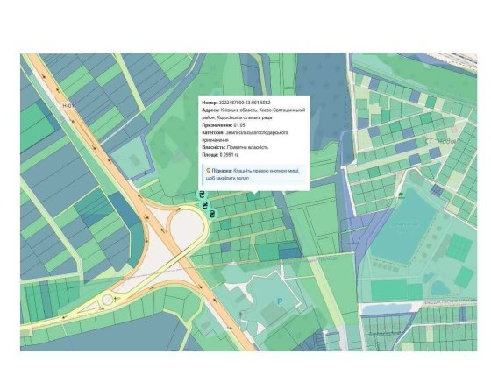Click the СТ "Надія" map label
This screenshot has width=491, height=368.
(x=440, y=141)
